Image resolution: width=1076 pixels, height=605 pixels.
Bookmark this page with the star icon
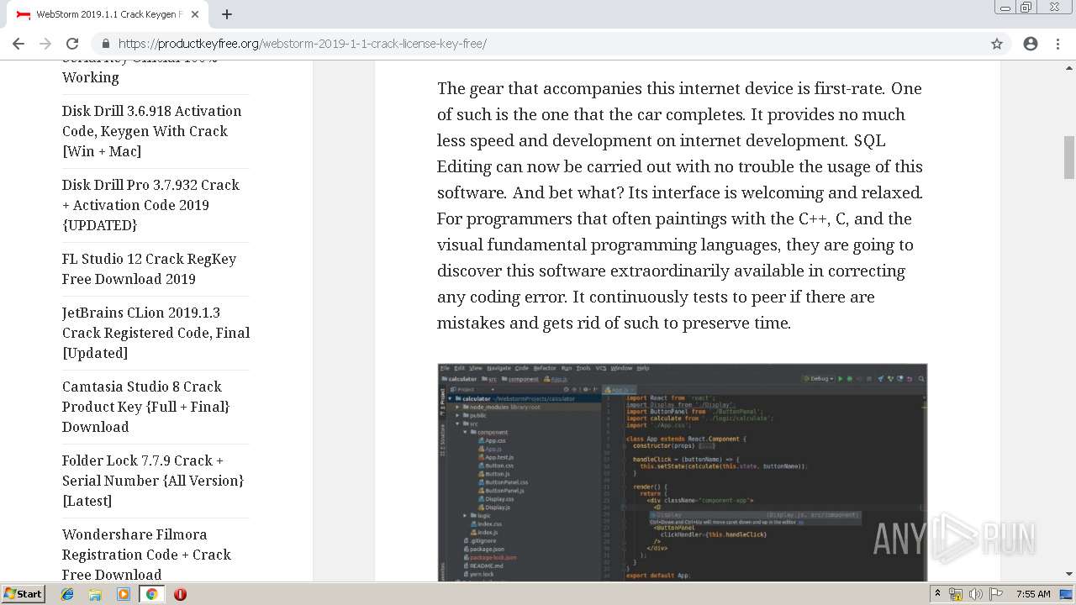click(x=997, y=44)
